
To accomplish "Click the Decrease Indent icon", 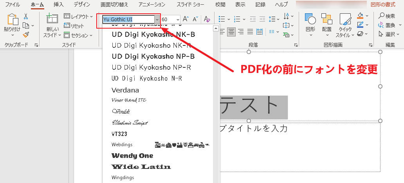I will [253, 19].
